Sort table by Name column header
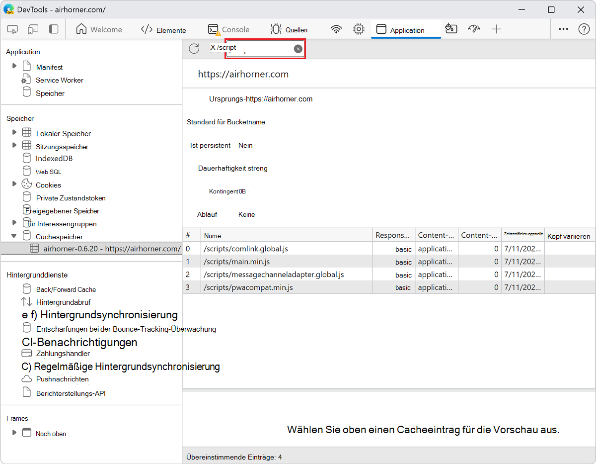596x464 pixels. (287, 235)
